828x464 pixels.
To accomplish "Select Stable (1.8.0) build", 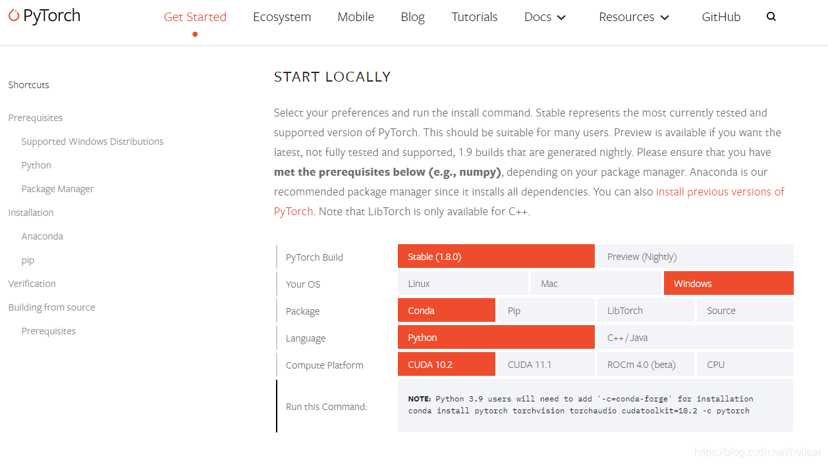I will pos(496,257).
